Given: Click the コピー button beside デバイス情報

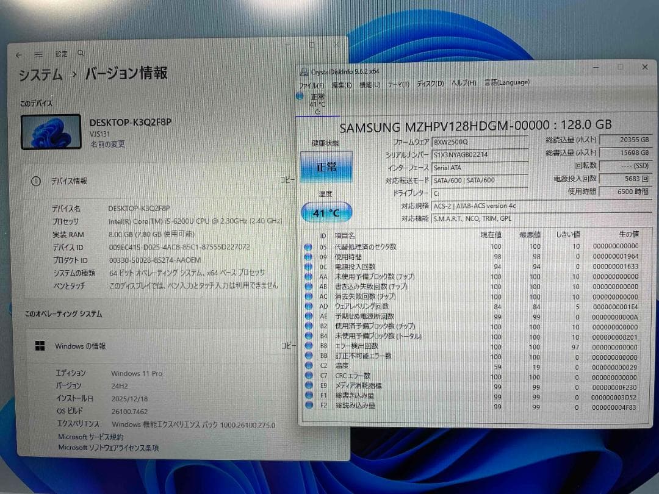Looking at the screenshot, I should [x=287, y=180].
